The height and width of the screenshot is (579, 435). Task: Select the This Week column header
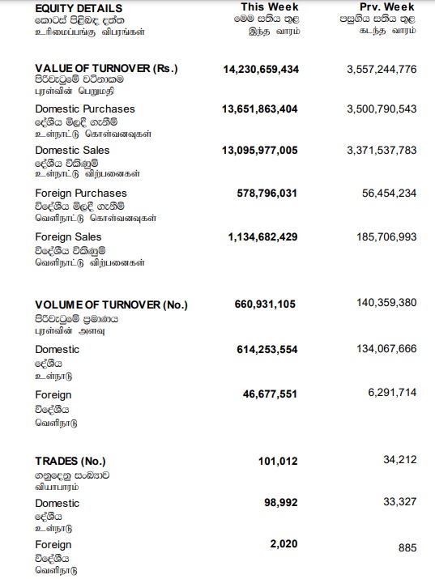[270, 7]
